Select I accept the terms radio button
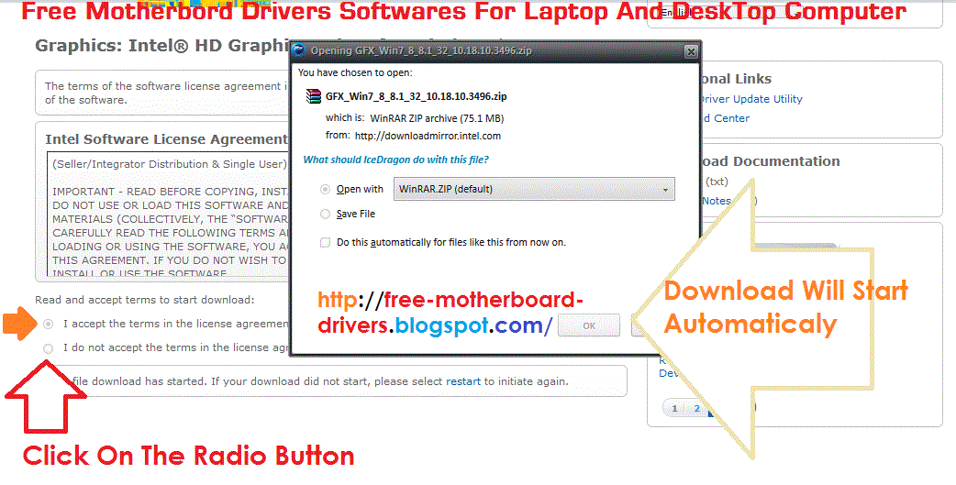The height and width of the screenshot is (485, 956). click(x=48, y=325)
